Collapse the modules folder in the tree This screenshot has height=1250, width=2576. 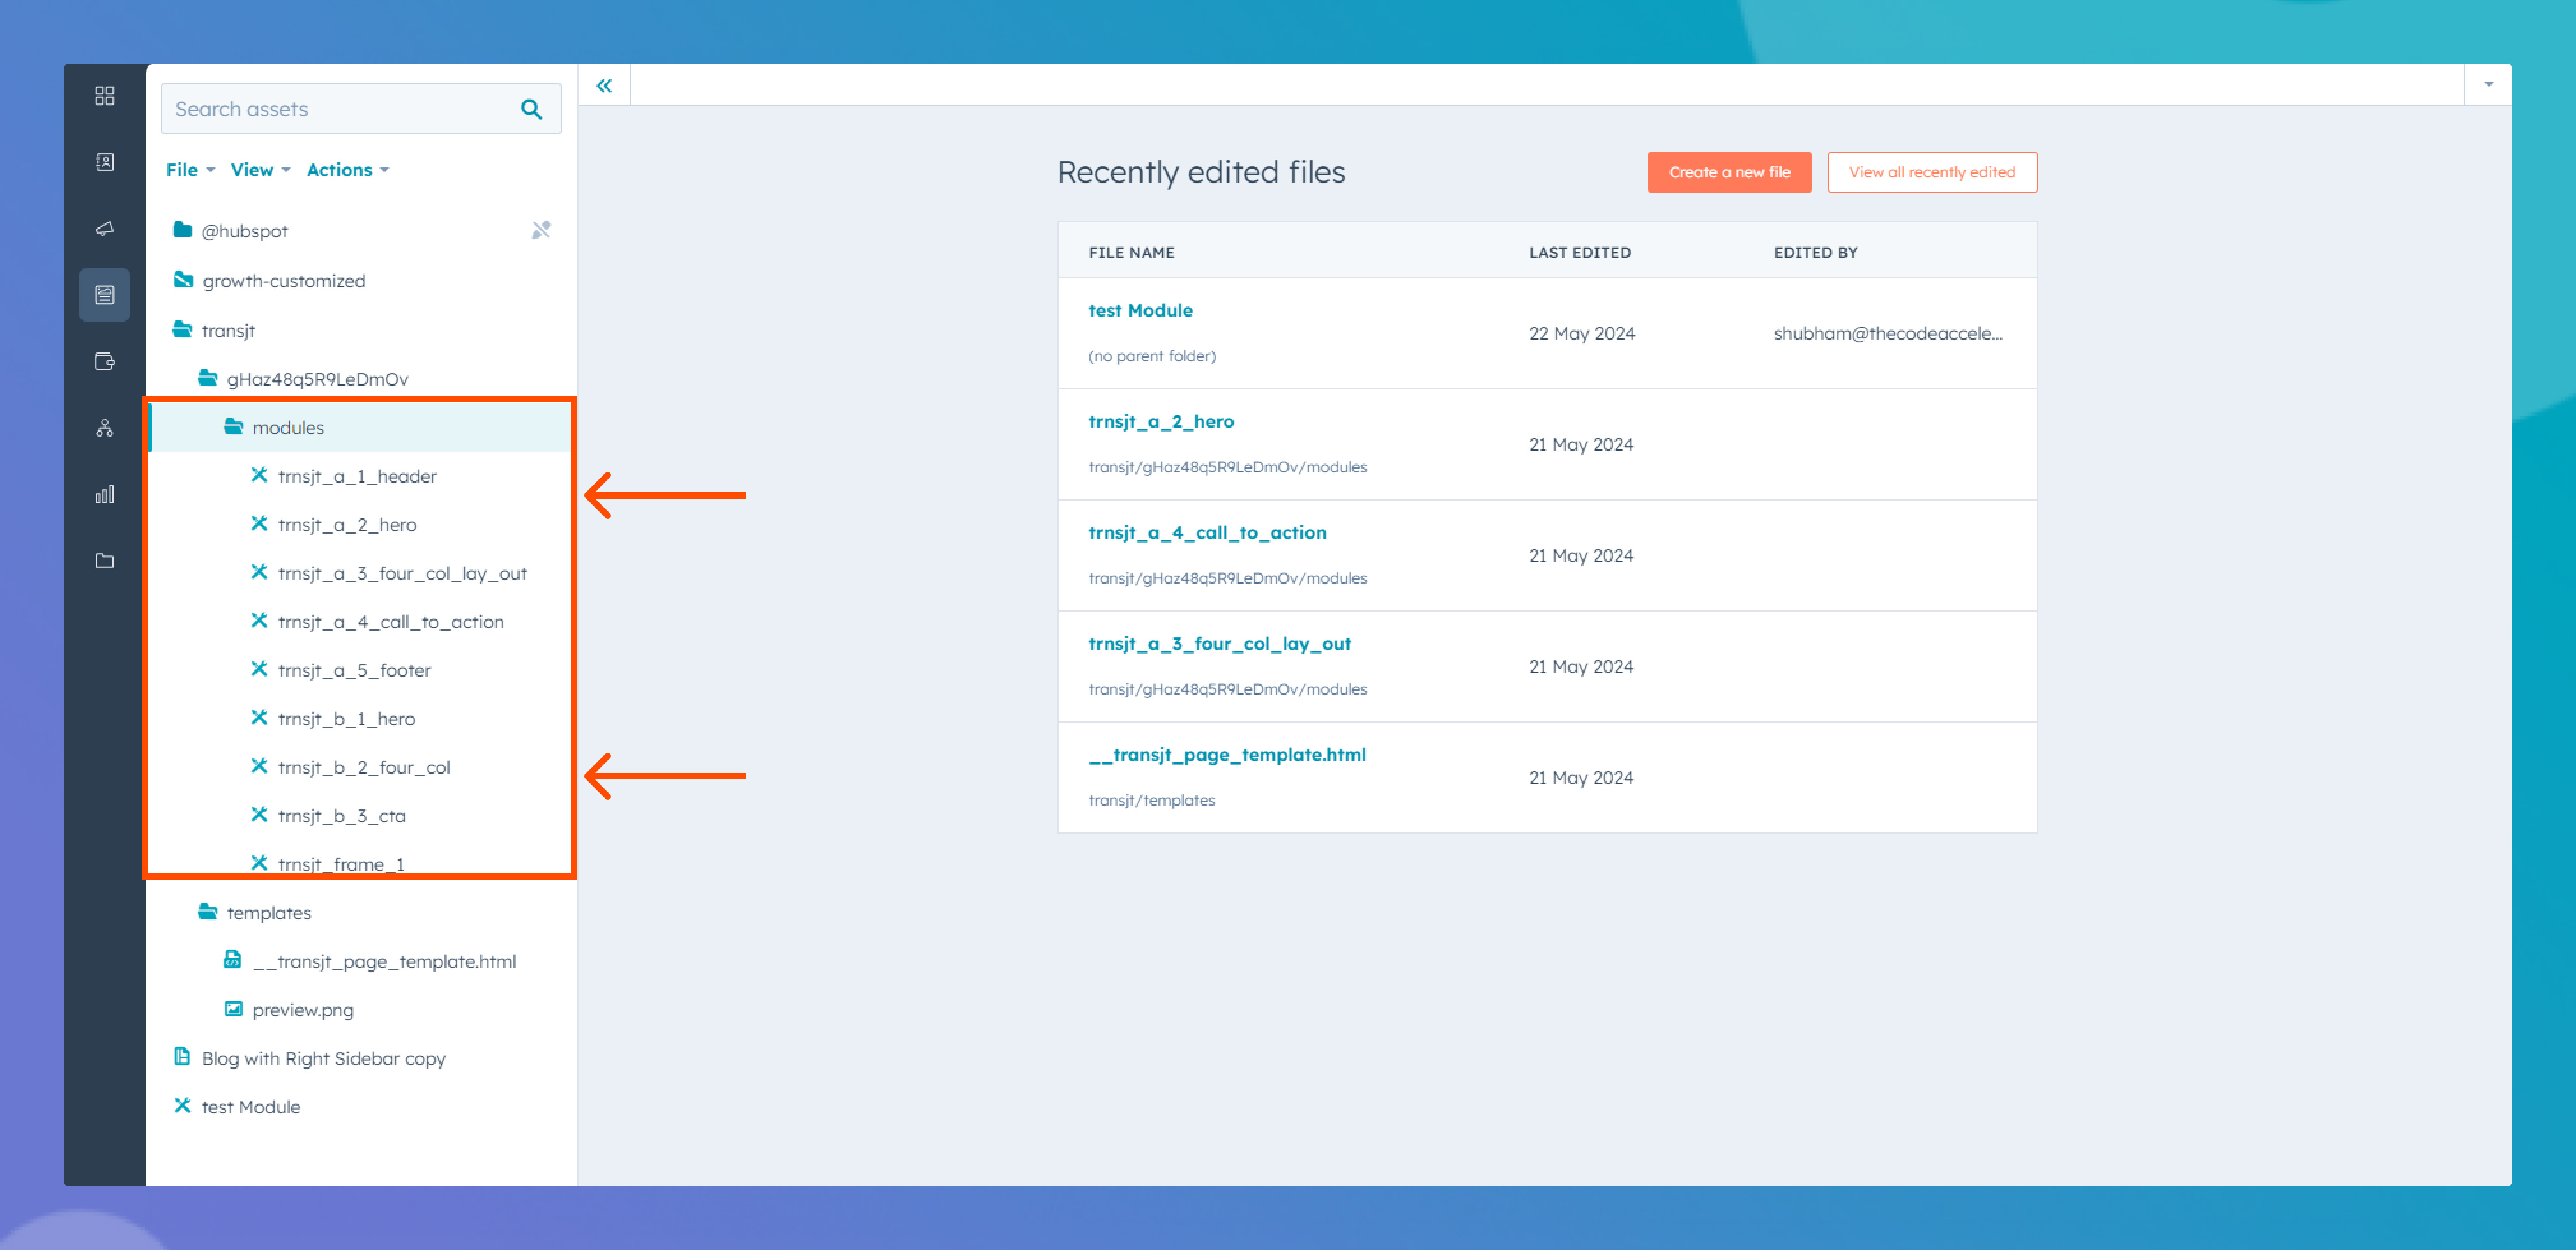233,427
